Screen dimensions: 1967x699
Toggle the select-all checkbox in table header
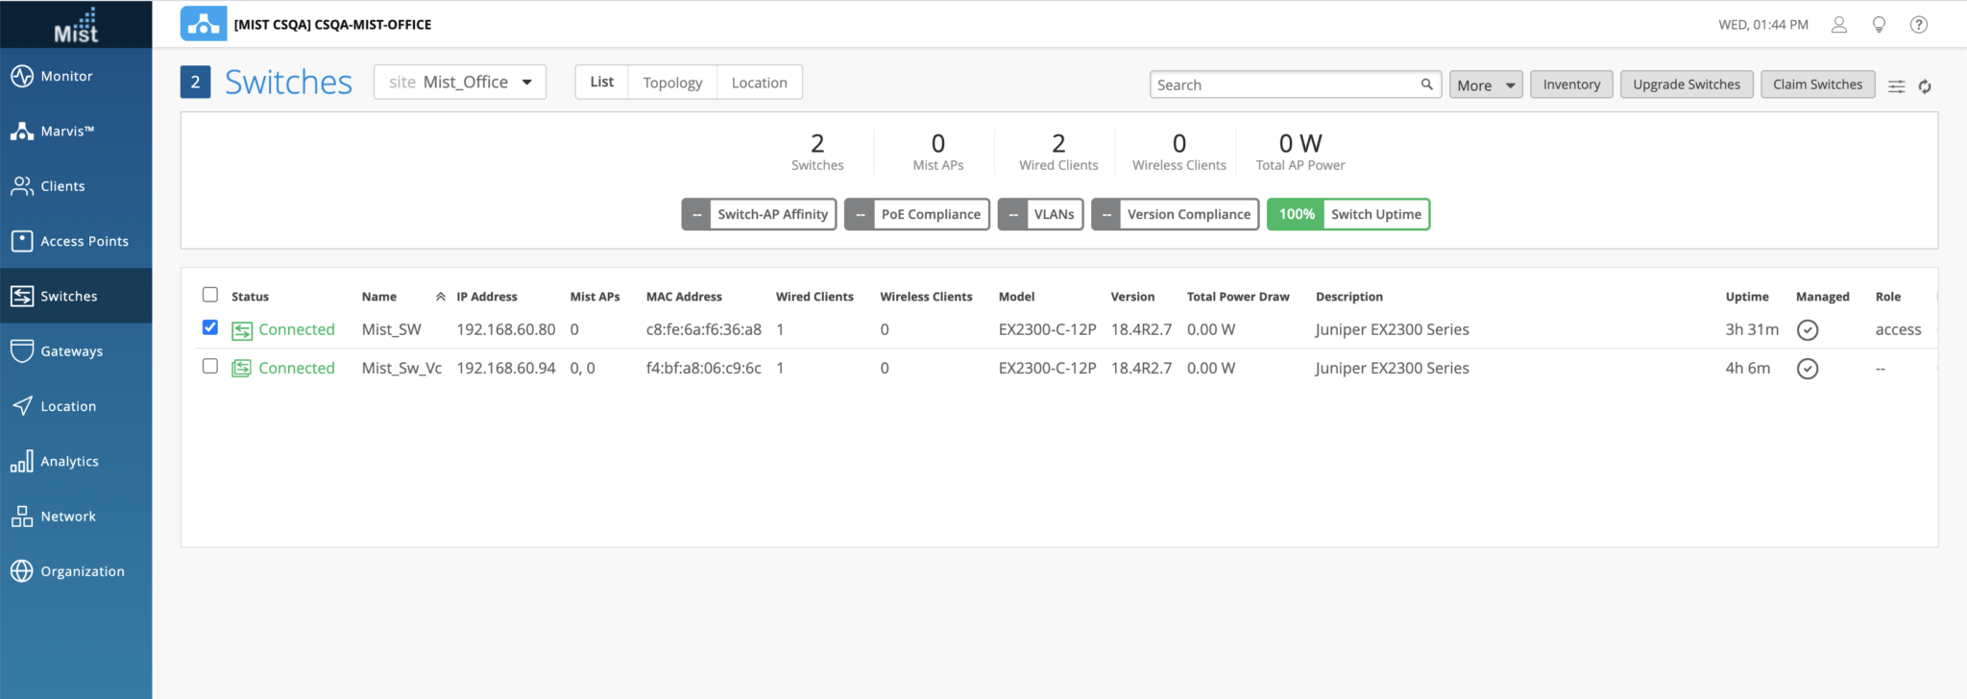(210, 295)
